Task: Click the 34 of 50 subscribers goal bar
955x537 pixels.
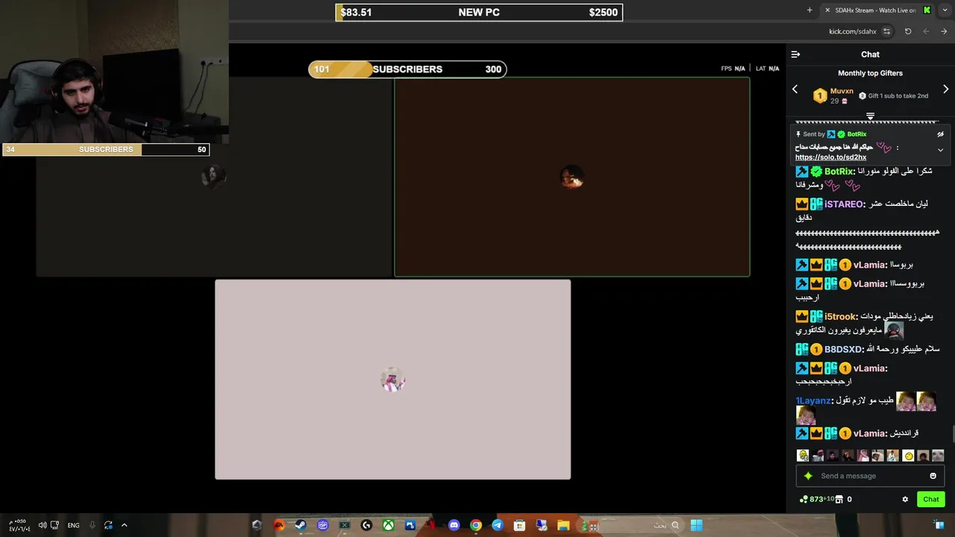Action: pyautogui.click(x=105, y=150)
